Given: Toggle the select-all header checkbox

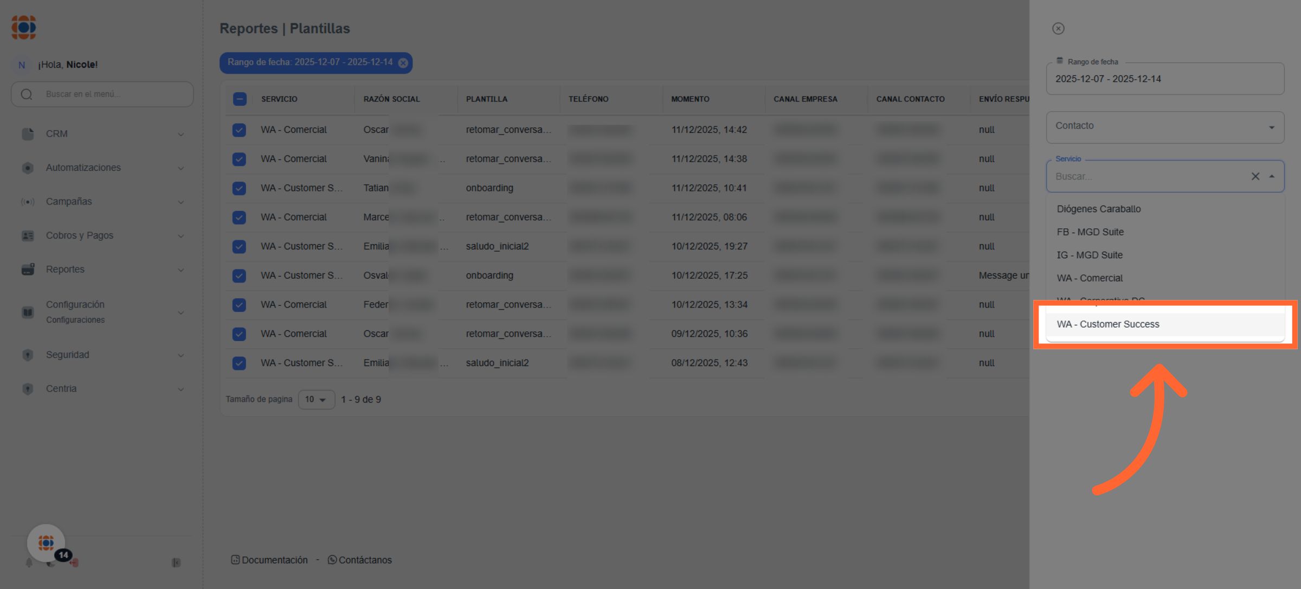Looking at the screenshot, I should pyautogui.click(x=240, y=99).
